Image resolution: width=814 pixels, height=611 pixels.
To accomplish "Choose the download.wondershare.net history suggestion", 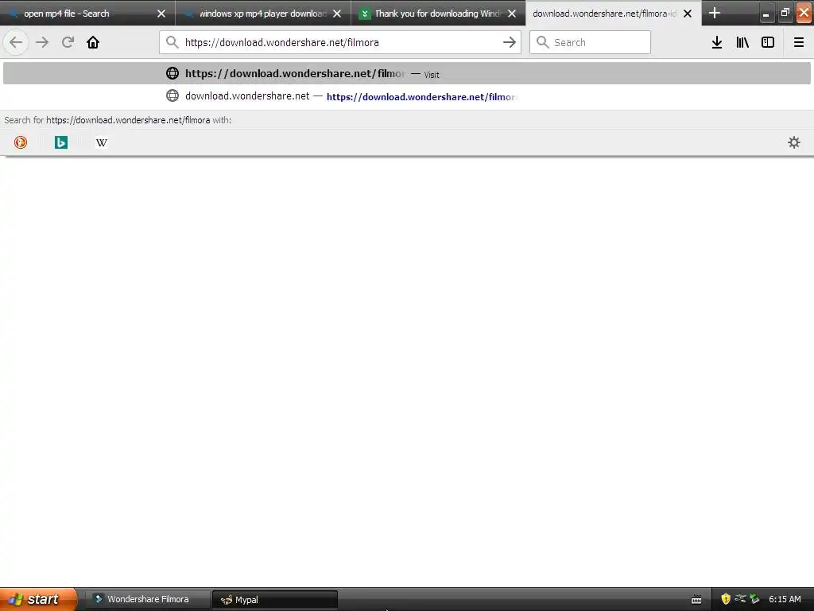I will click(x=406, y=96).
